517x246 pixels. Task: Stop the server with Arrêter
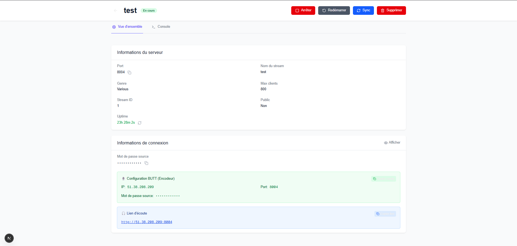(x=303, y=11)
